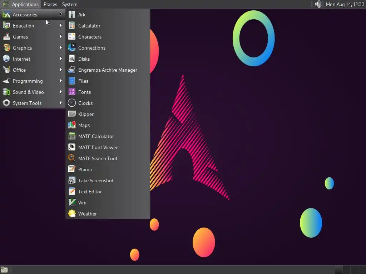366x274 pixels.
Task: Select the Office category label
Action: pos(19,70)
